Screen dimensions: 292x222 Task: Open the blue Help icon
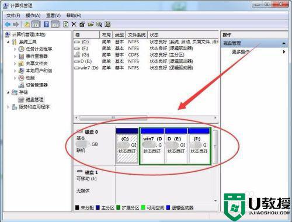click(x=46, y=25)
